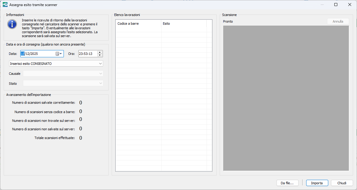The height and width of the screenshot is (190, 357).
Task: Minimize the "Assegna esito tramite scanner" window
Action: coord(322,5)
